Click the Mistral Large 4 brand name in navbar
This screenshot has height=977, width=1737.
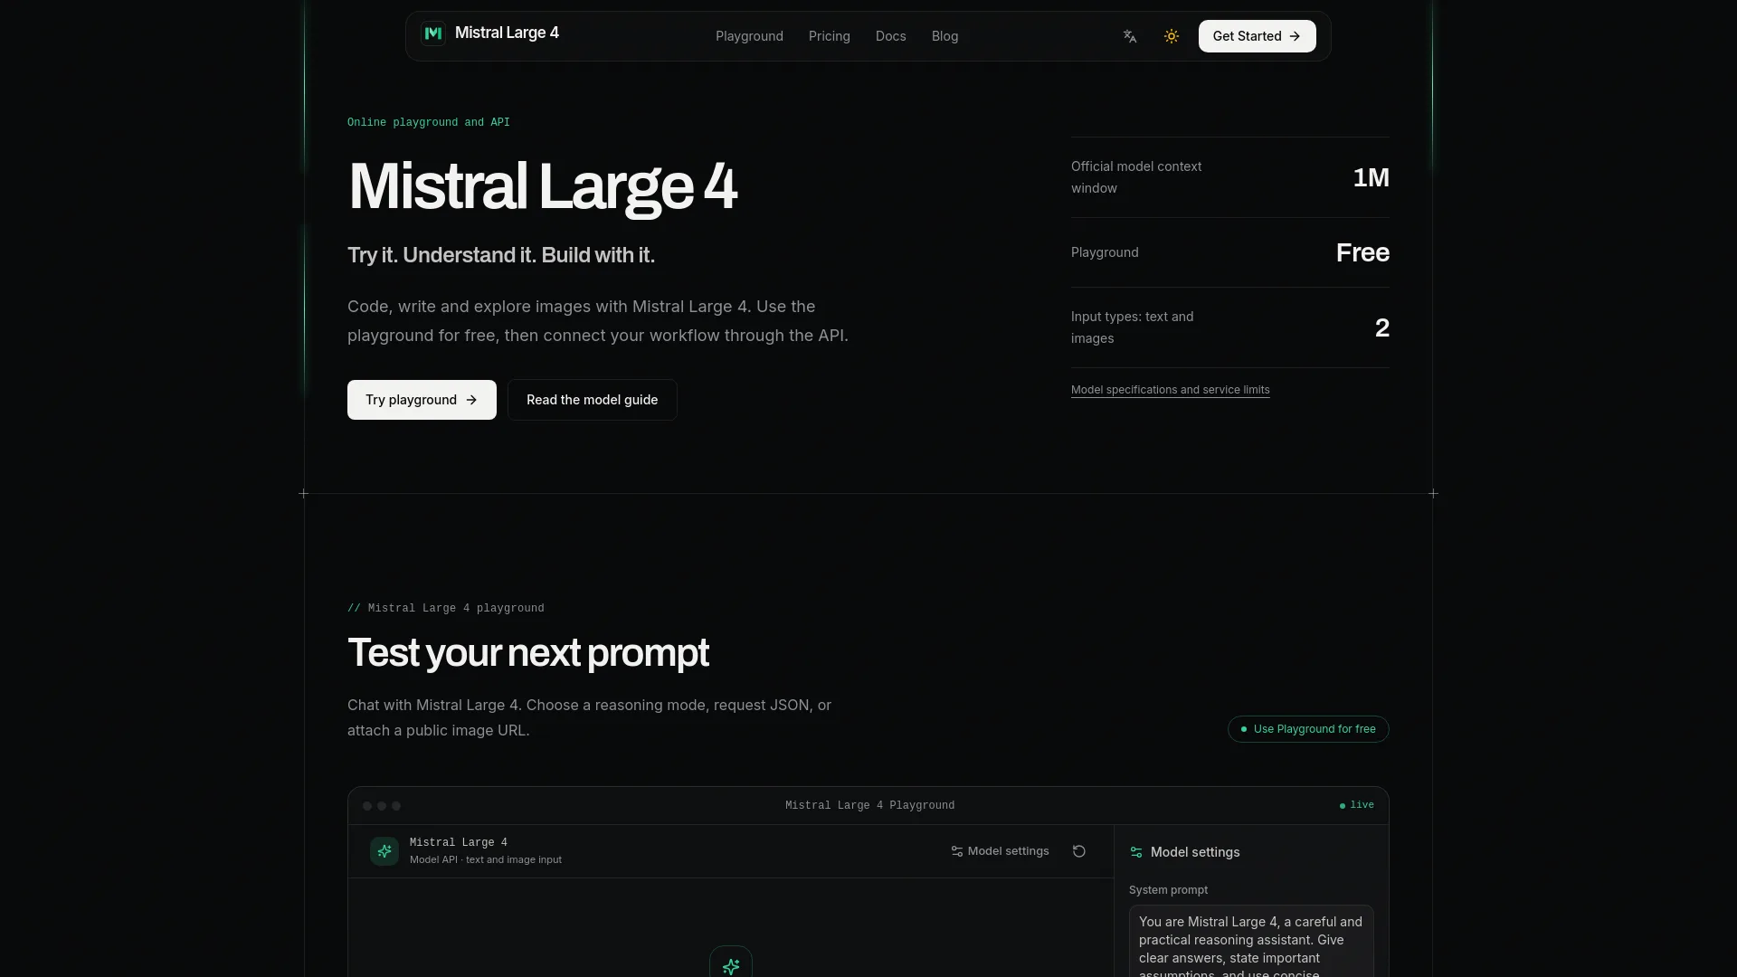[x=507, y=33]
